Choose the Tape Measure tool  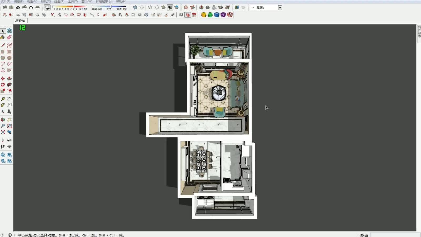coord(3,99)
